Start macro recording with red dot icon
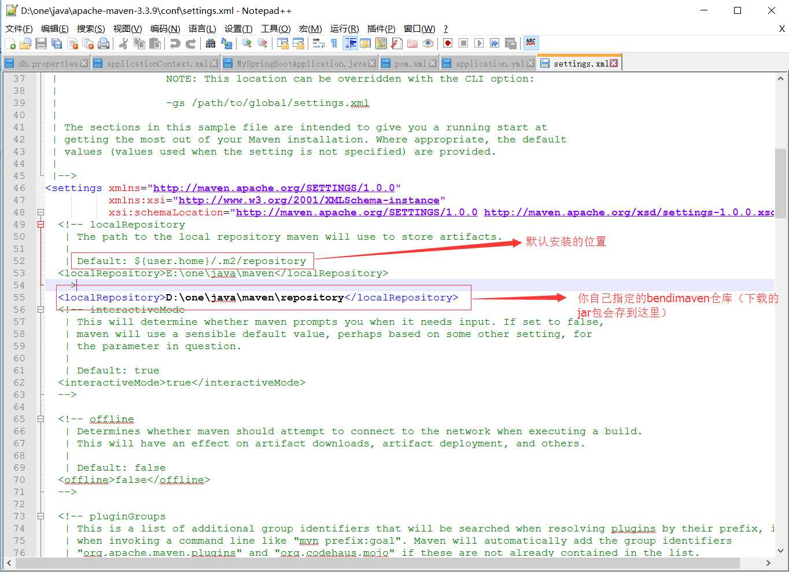 [448, 43]
